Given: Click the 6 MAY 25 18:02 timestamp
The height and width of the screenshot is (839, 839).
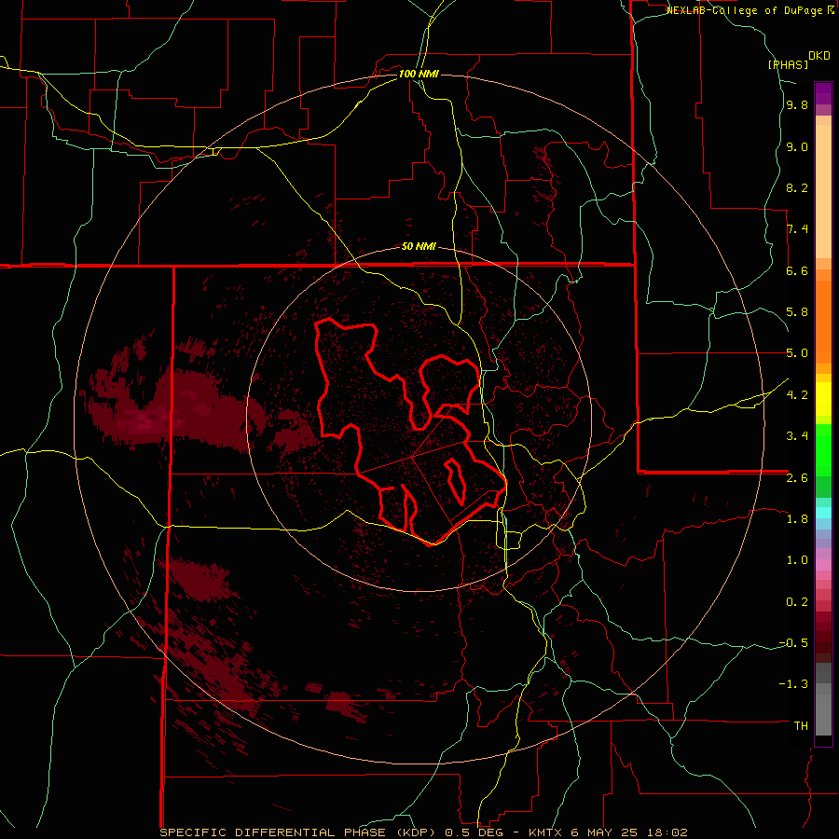Looking at the screenshot, I should 629,832.
